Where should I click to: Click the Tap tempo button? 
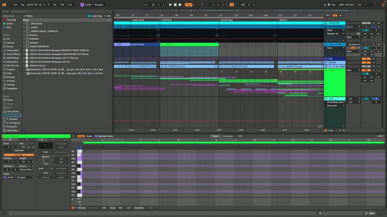coord(23,5)
